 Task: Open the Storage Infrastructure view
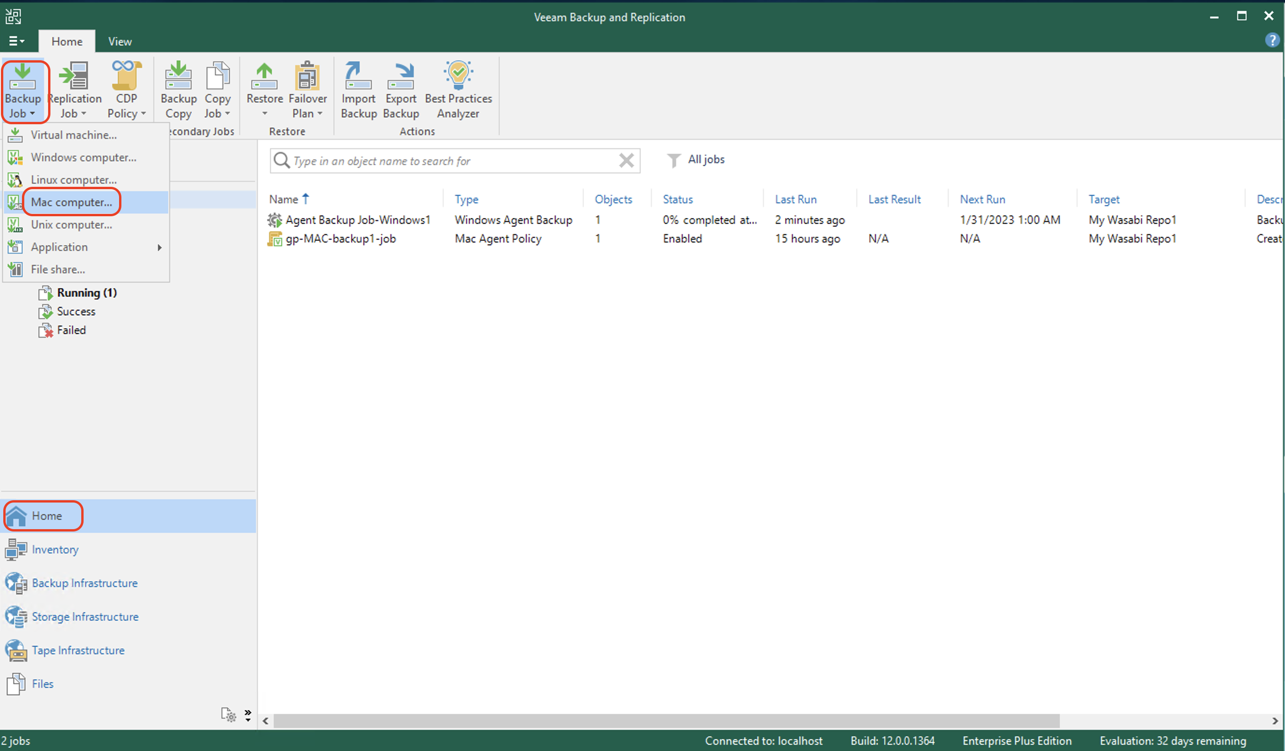(x=128, y=617)
